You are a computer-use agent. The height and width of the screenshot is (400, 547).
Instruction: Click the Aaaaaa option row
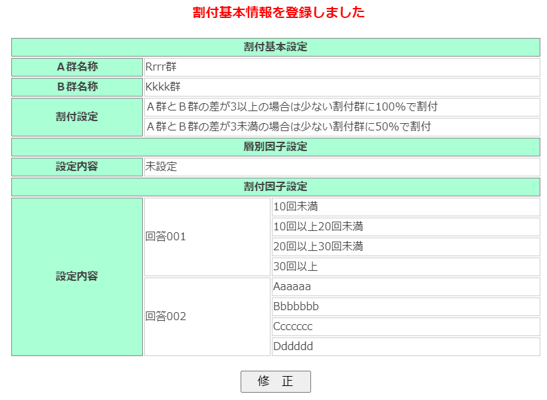[405, 287]
